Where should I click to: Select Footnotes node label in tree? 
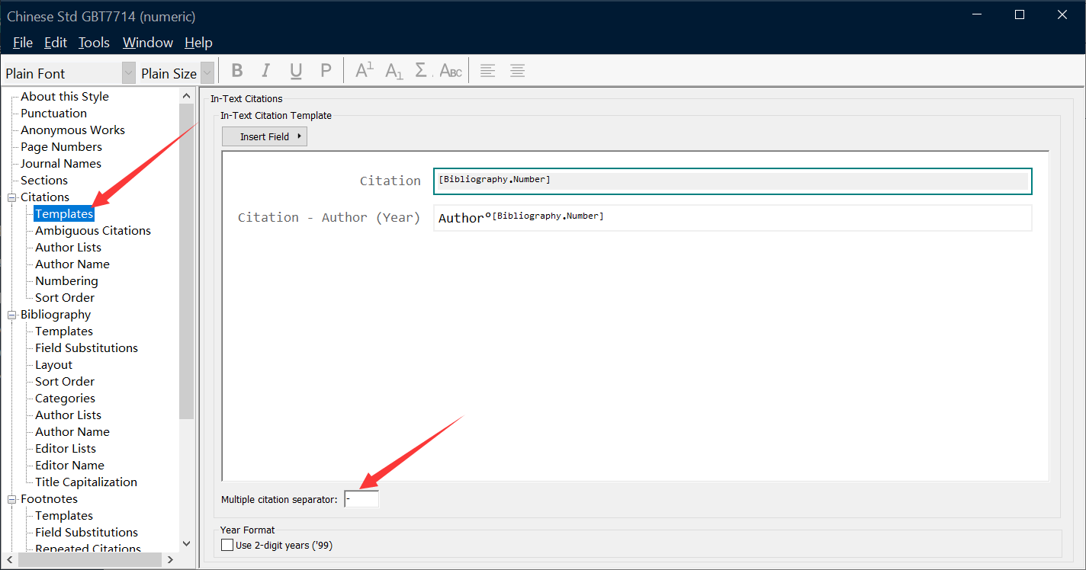pos(49,499)
